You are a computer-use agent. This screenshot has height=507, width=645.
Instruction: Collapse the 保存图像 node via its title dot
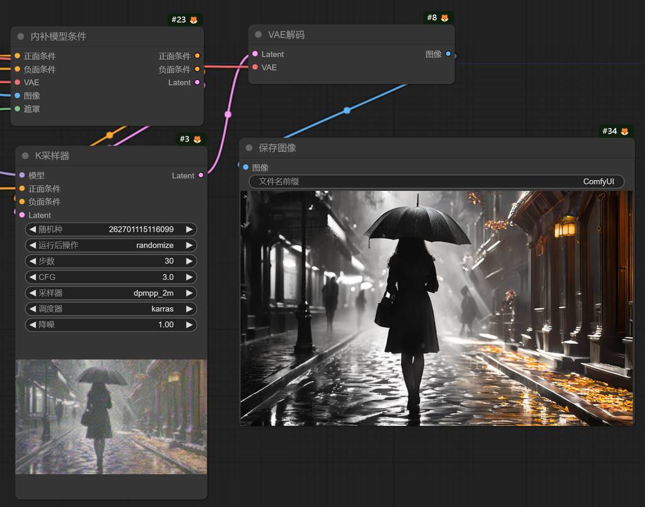click(x=249, y=148)
